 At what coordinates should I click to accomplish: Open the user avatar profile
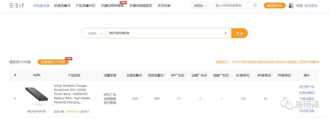(291, 6)
